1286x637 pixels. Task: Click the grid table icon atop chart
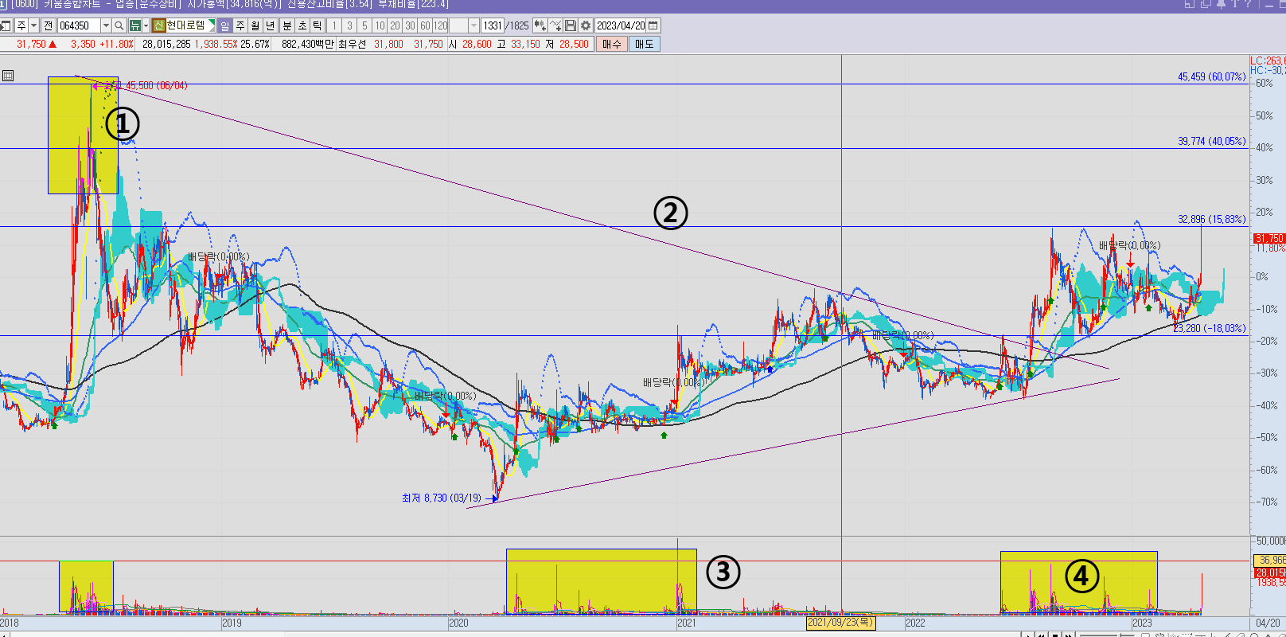tap(8, 76)
